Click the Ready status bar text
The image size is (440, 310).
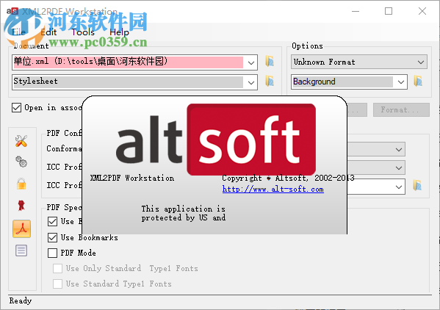click(x=21, y=300)
